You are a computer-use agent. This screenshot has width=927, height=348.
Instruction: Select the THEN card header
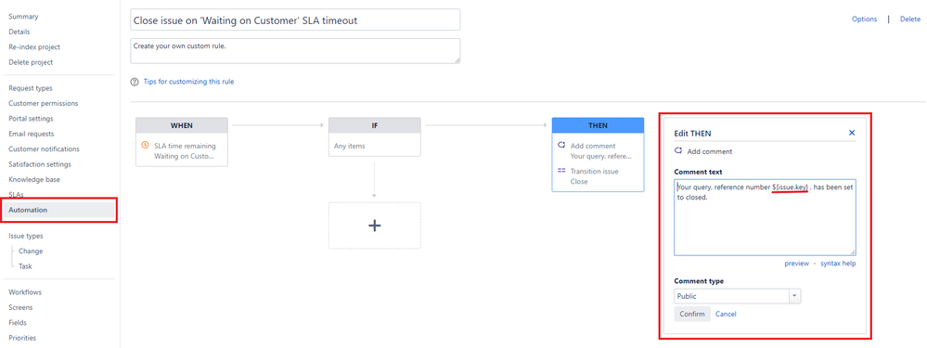[598, 125]
